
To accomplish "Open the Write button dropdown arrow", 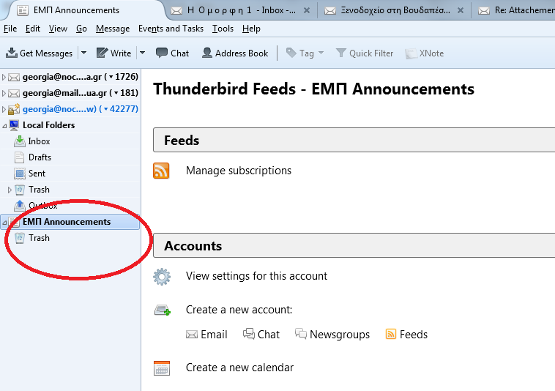I will click(x=142, y=53).
